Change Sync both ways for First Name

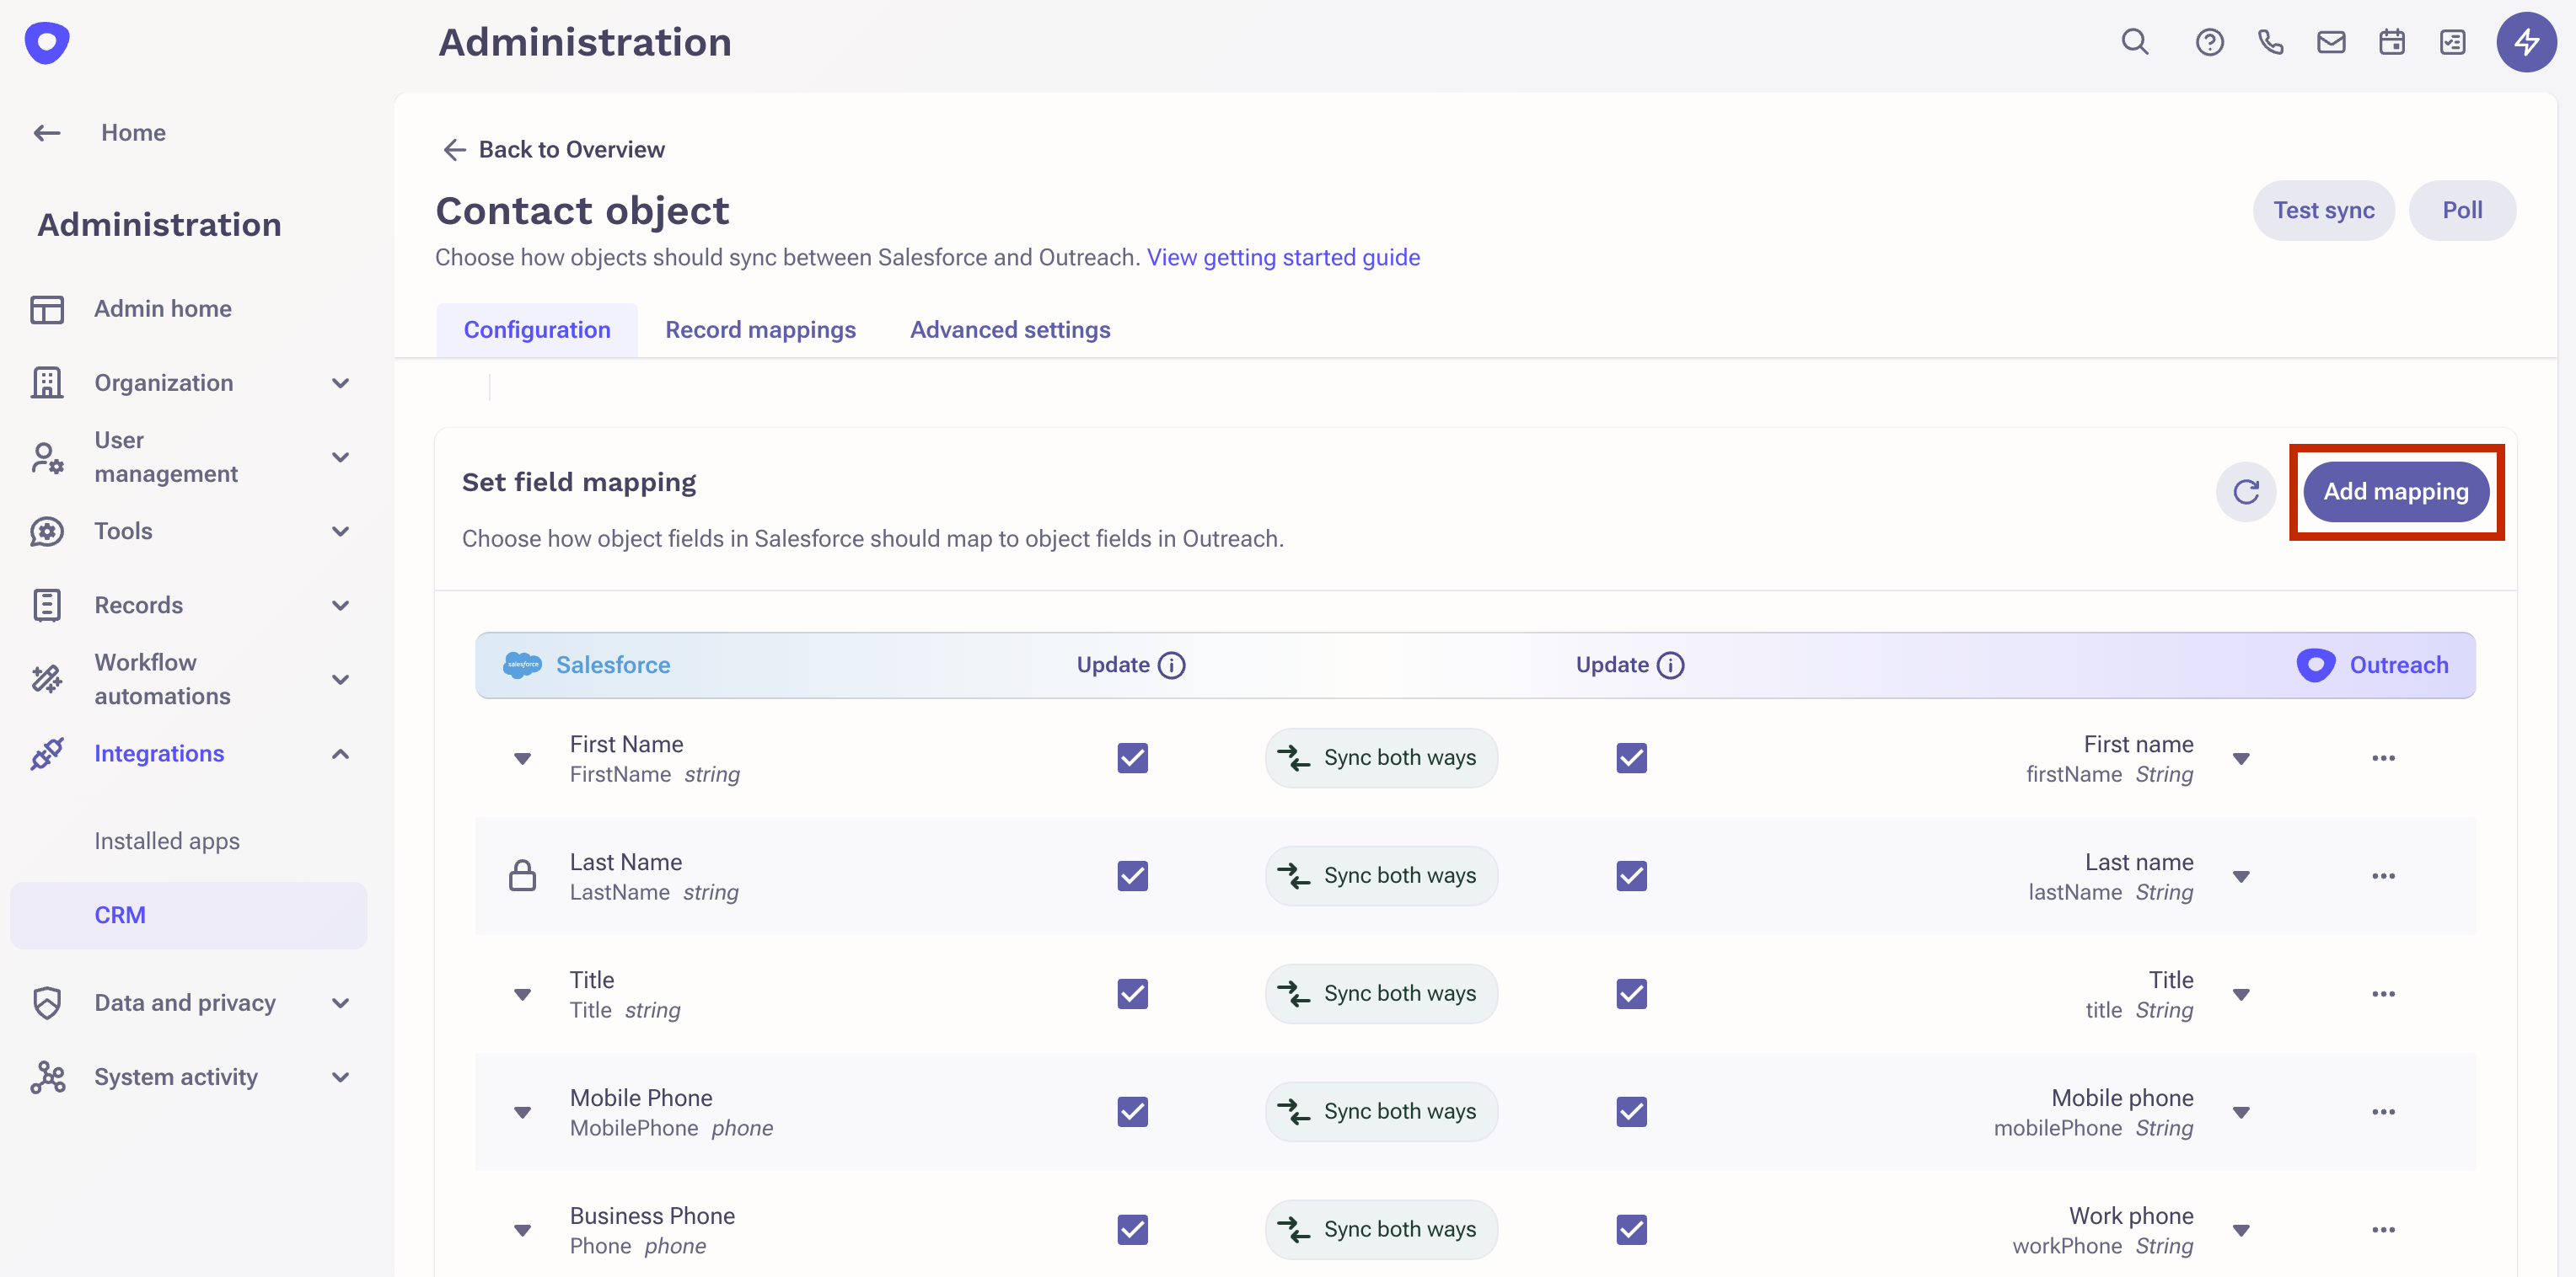coord(1381,758)
